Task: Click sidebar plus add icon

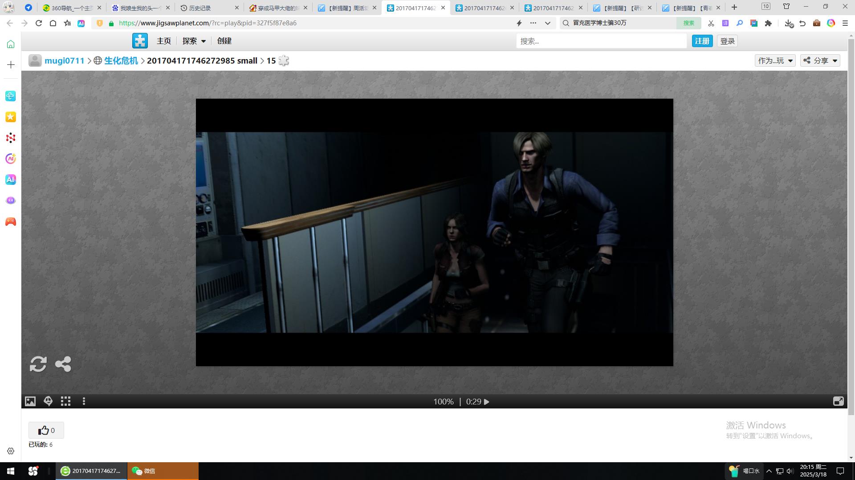Action: pos(11,65)
